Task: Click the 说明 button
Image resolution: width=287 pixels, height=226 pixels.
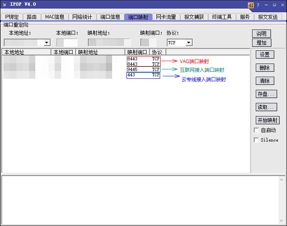Action: pyautogui.click(x=262, y=34)
